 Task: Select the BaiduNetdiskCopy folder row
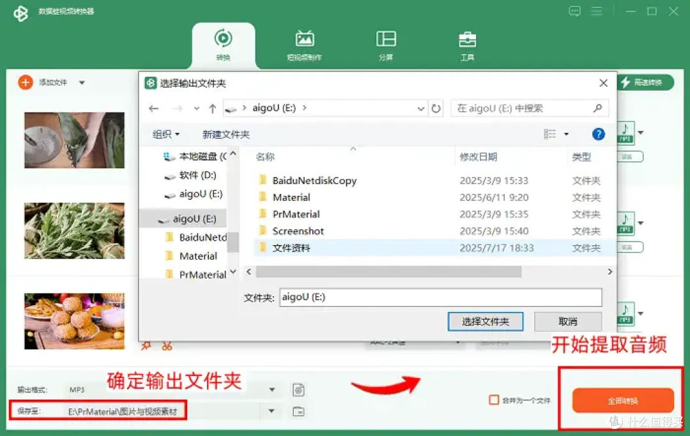coord(434,181)
